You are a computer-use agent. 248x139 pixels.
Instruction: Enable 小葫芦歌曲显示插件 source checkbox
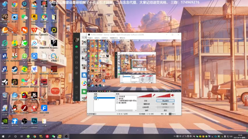click(117, 101)
